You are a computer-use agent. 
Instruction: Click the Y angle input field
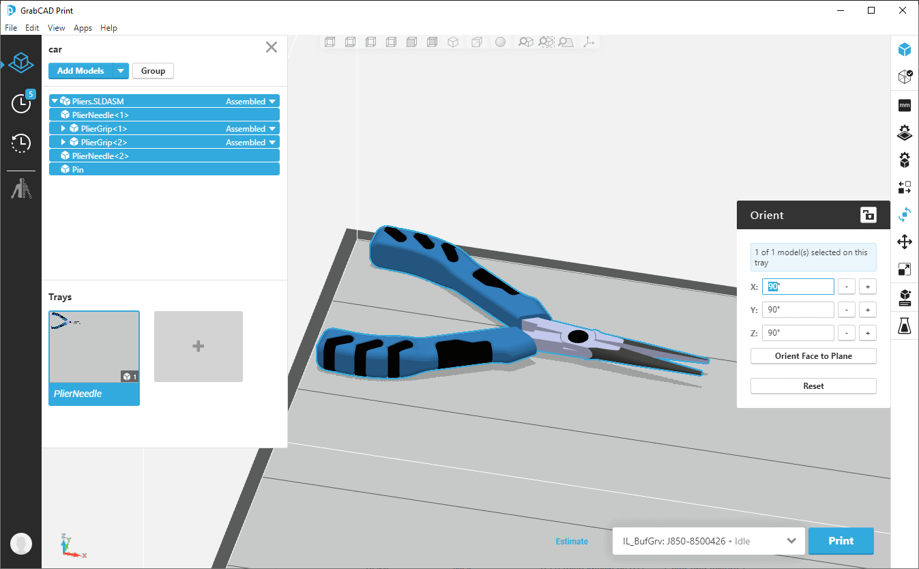pos(798,310)
